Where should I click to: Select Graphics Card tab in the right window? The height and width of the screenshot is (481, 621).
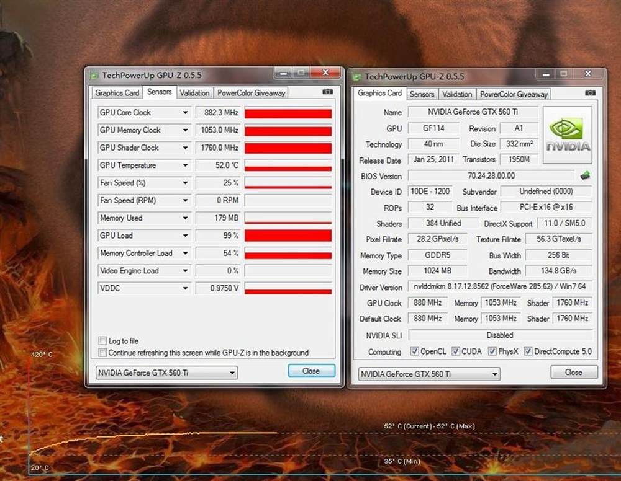pyautogui.click(x=379, y=93)
